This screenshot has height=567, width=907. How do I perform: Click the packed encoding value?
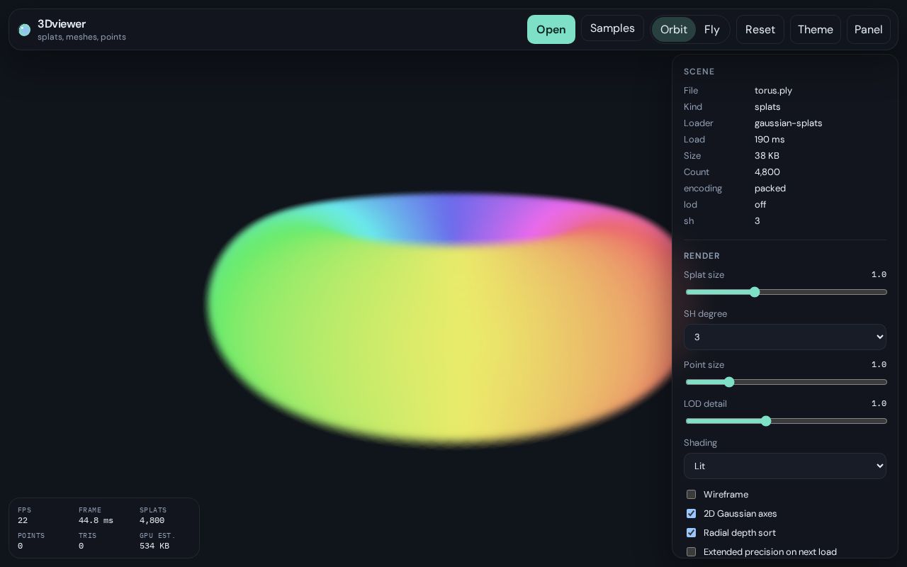click(770, 189)
